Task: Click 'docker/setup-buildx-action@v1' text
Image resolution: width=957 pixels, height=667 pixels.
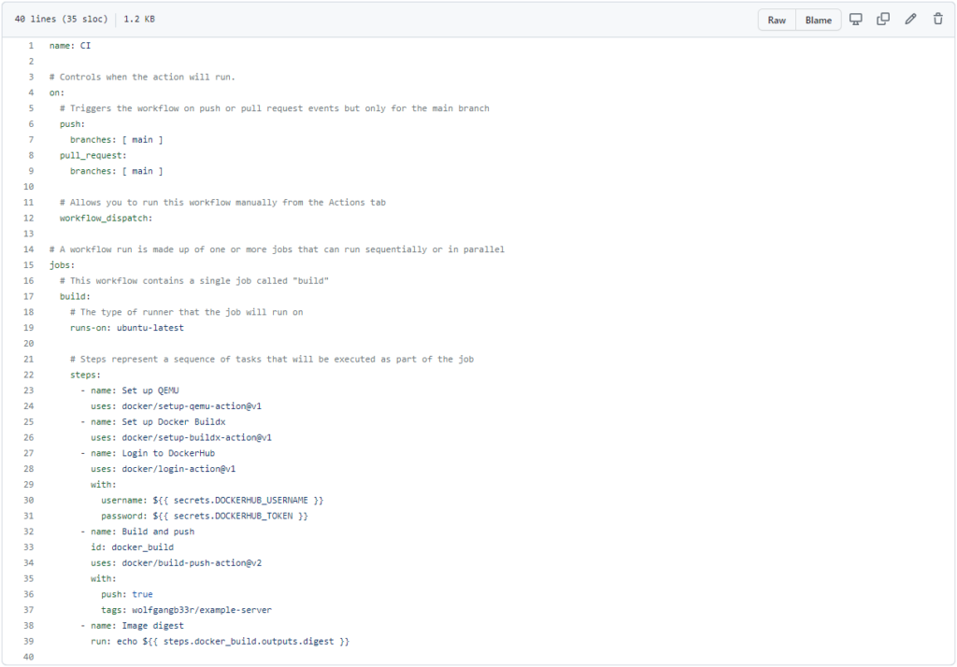Action: coord(196,437)
